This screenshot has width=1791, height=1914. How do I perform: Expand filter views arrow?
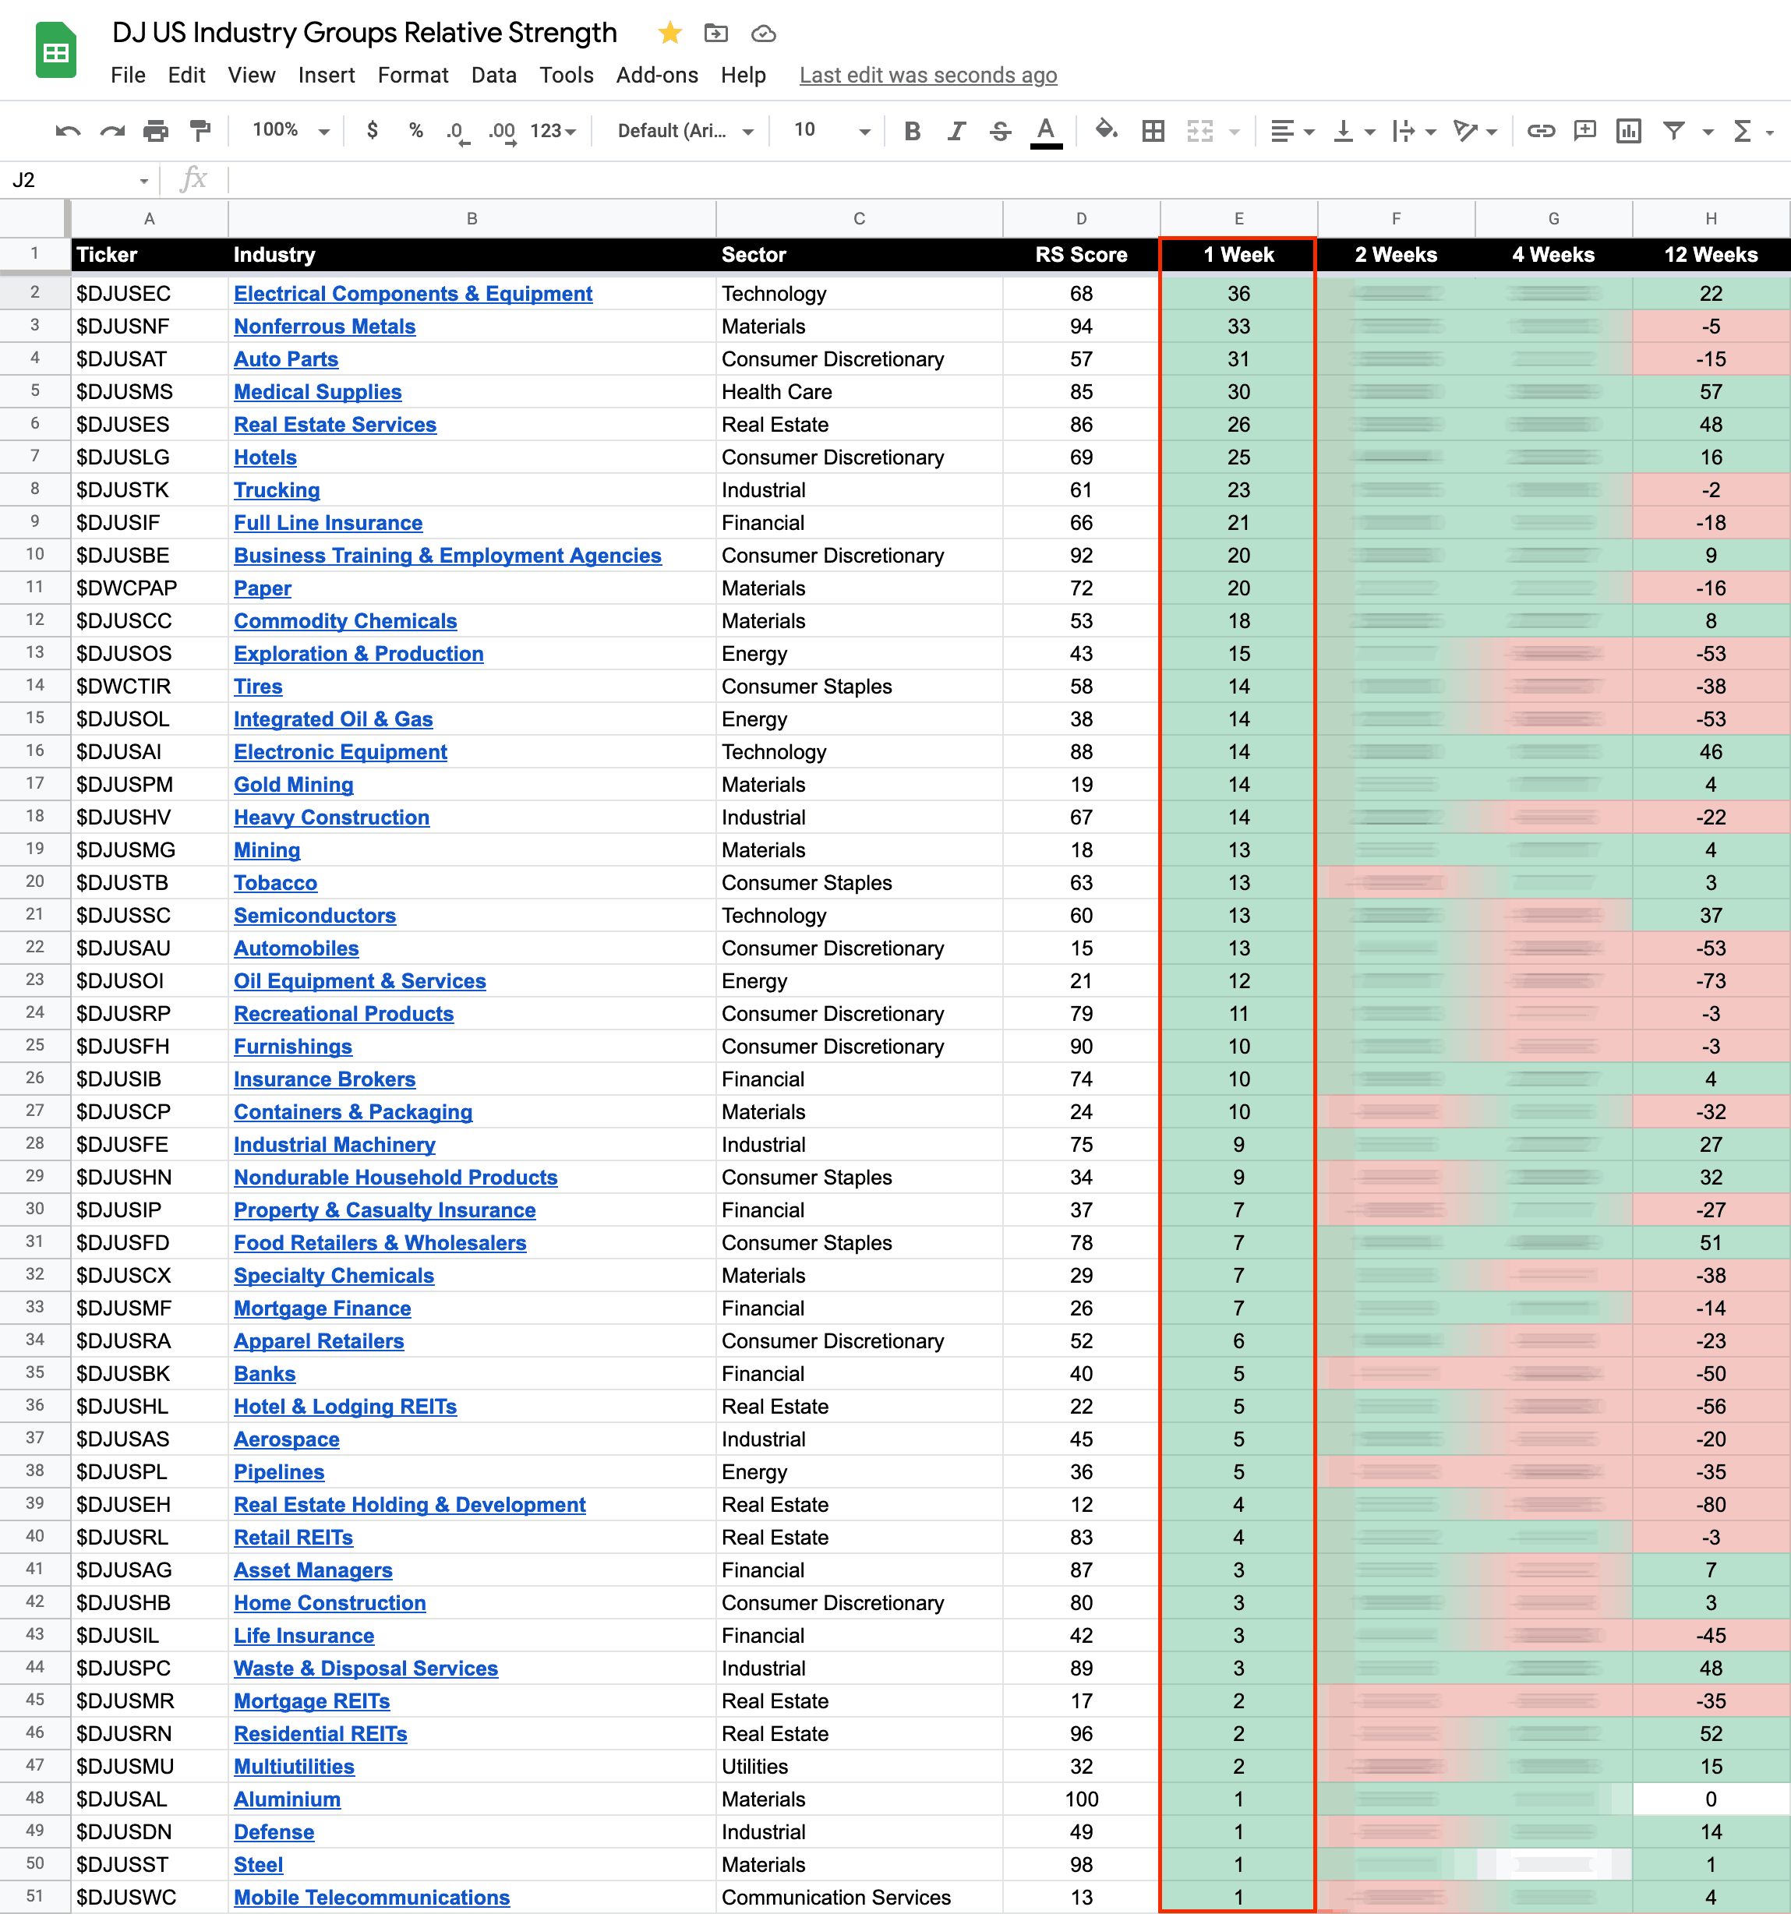coord(1708,132)
